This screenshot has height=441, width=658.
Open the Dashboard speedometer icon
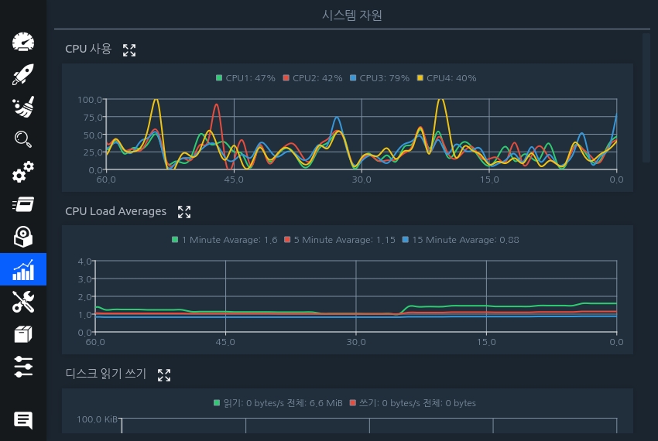click(23, 42)
